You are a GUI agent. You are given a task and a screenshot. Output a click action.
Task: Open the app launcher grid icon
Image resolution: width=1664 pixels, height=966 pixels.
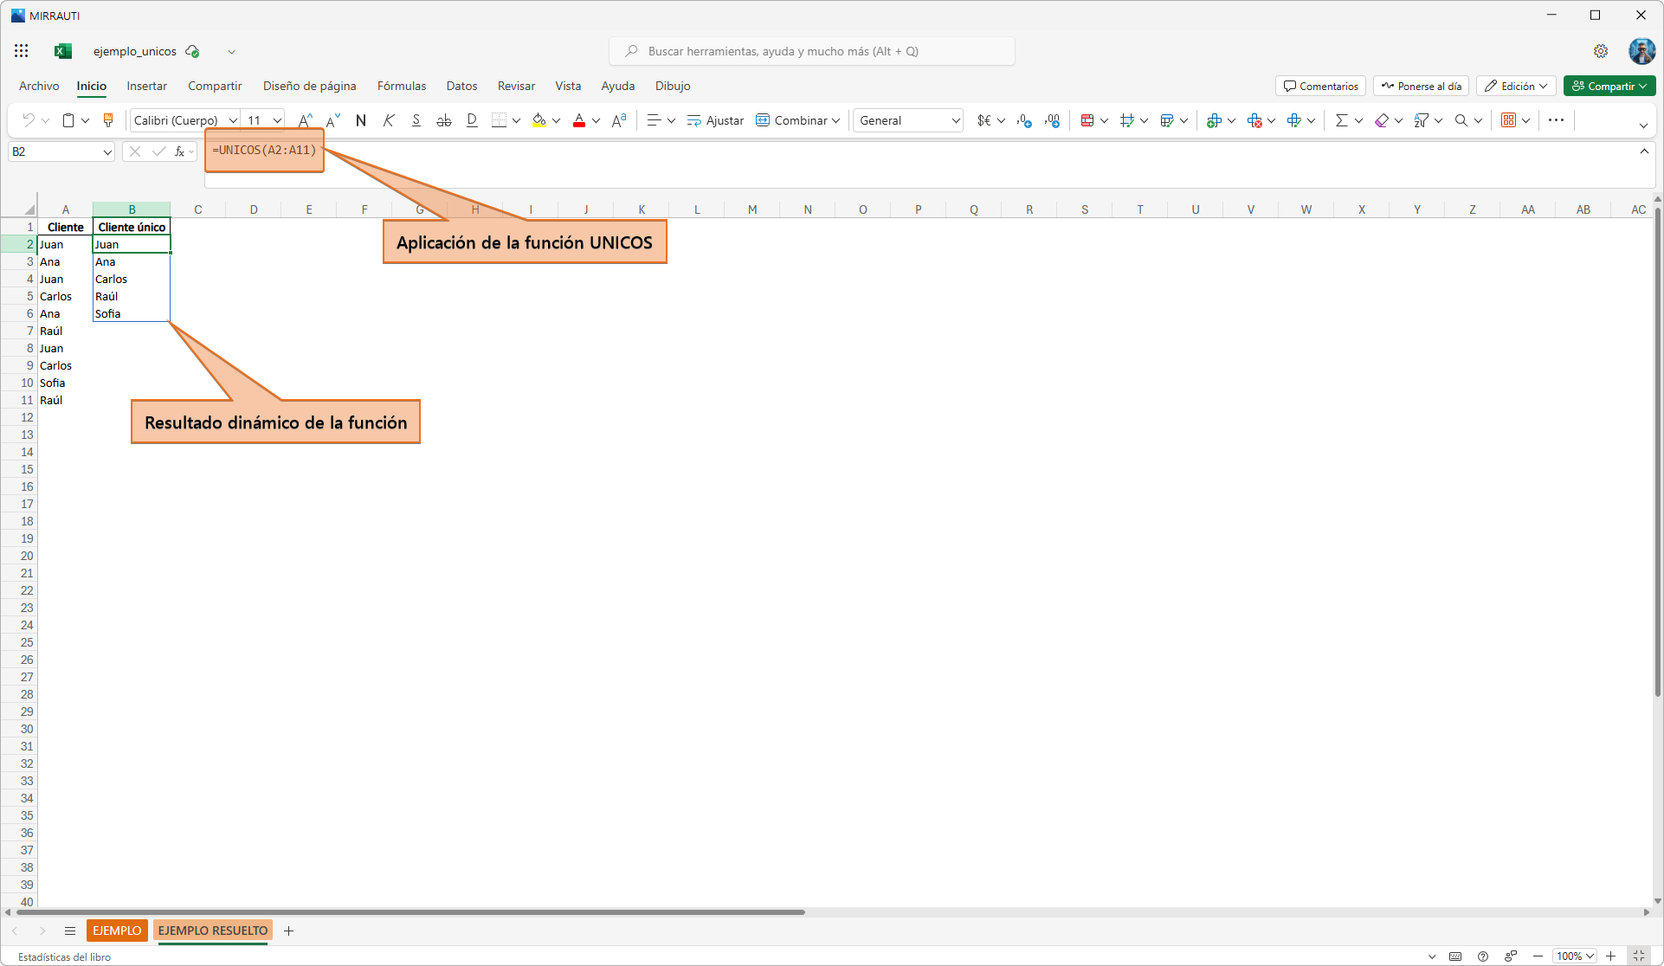(22, 51)
